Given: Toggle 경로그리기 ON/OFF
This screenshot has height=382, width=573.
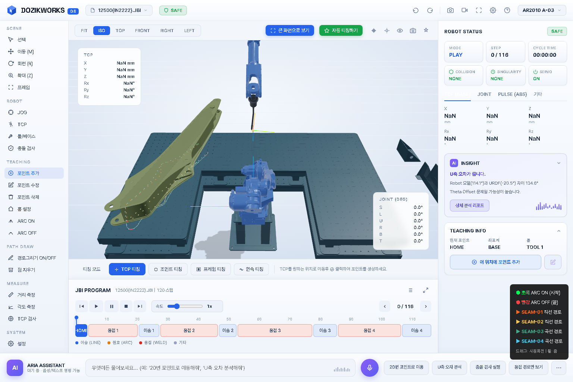Looking at the screenshot, I should (x=34, y=258).
